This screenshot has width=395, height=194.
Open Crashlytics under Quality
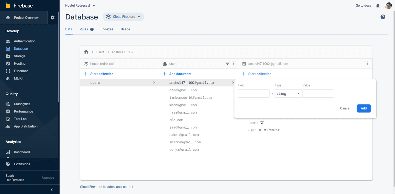click(22, 104)
